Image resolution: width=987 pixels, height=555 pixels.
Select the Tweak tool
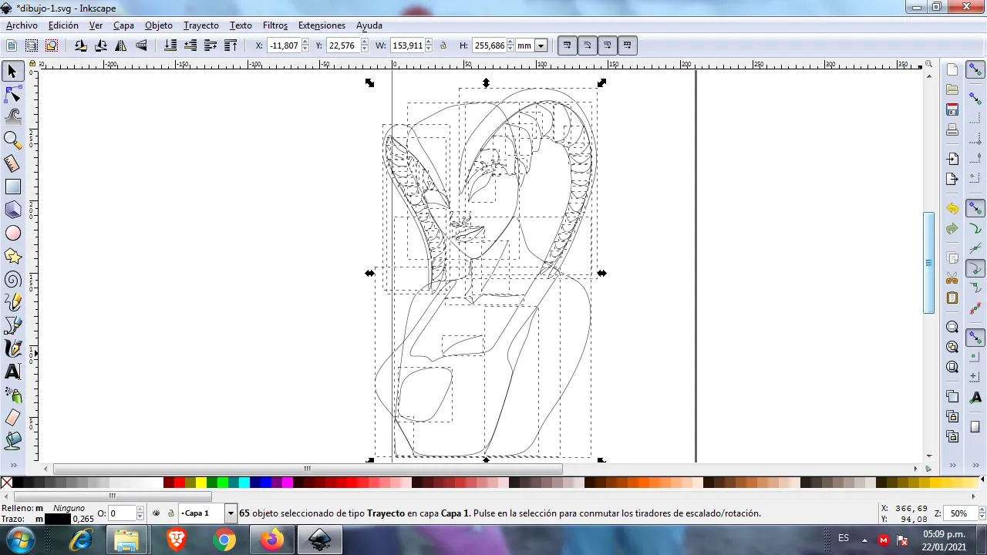pyautogui.click(x=12, y=118)
